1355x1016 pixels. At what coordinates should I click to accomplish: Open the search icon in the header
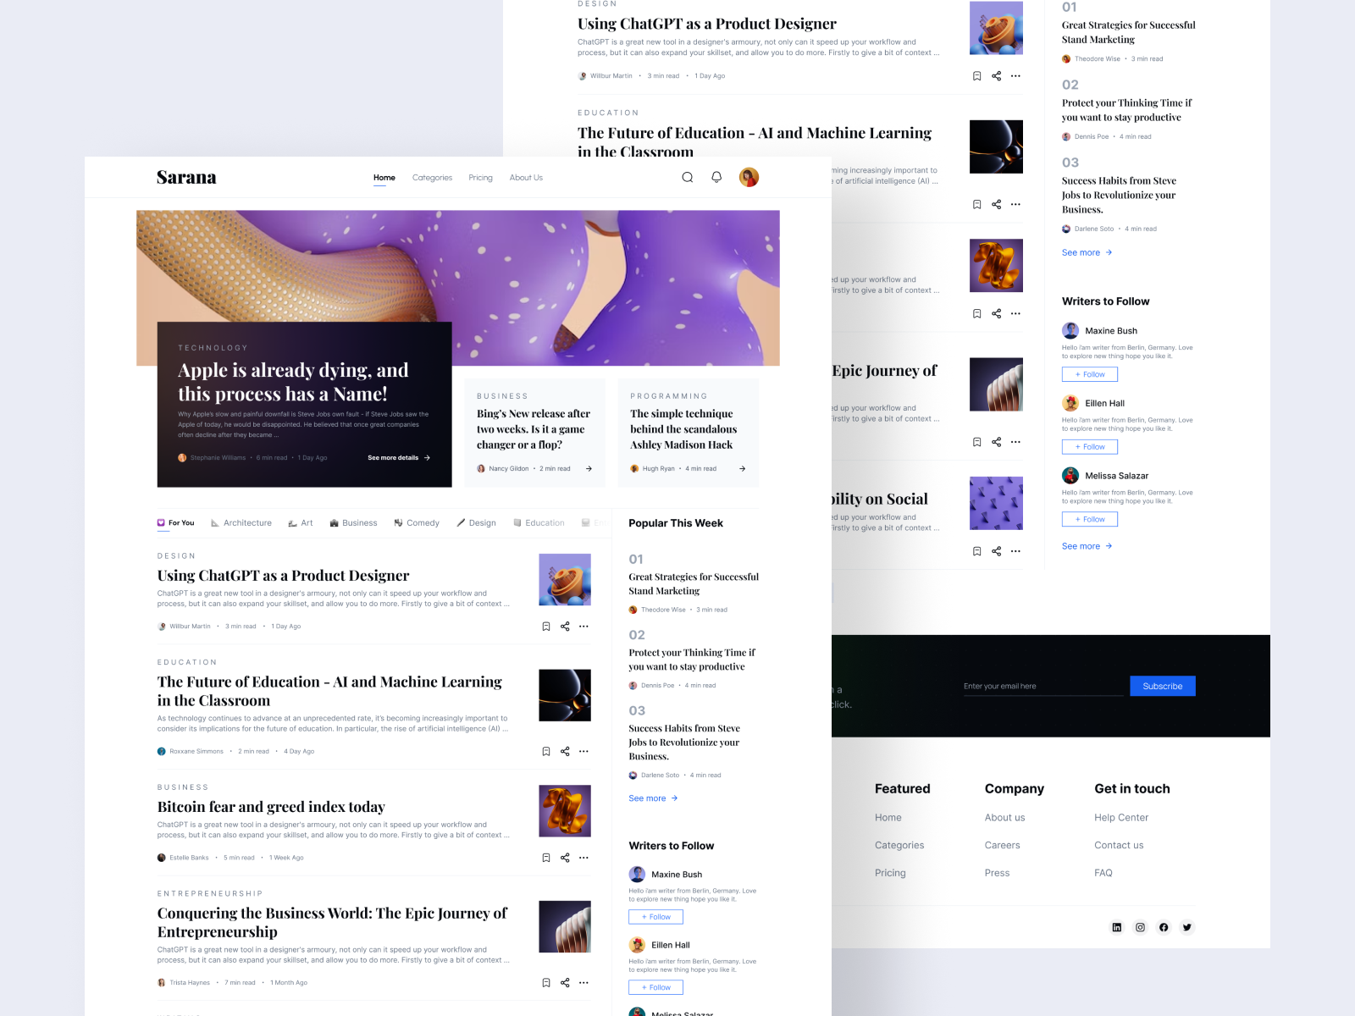point(687,177)
